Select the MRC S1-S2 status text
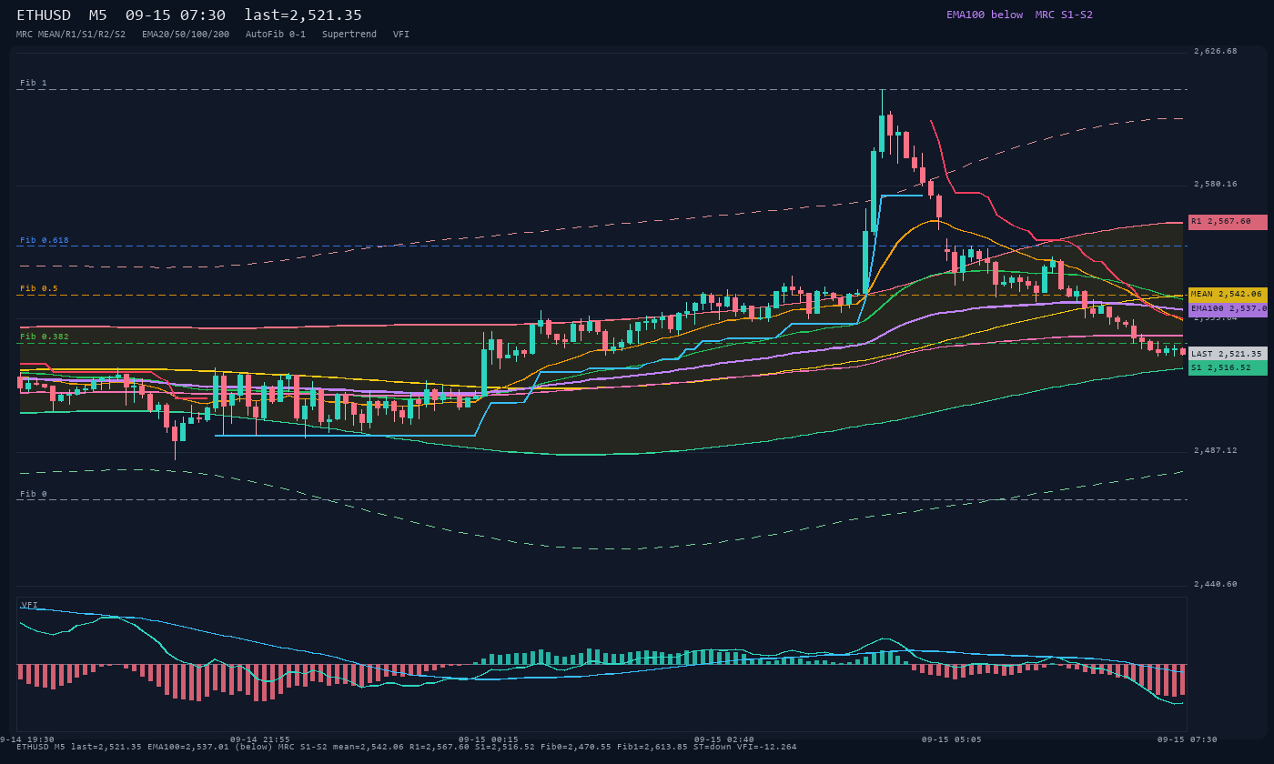The image size is (1274, 764). tap(1064, 15)
